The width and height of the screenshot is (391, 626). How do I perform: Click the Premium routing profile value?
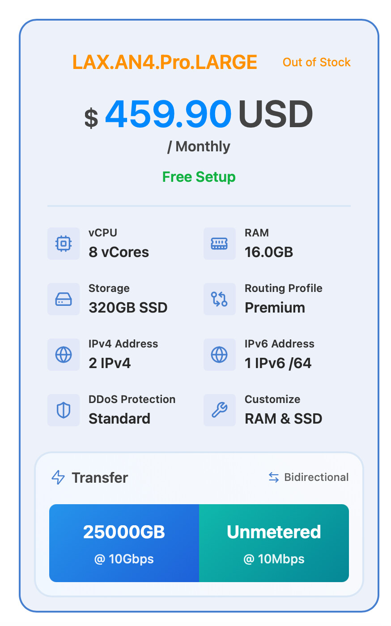275,308
